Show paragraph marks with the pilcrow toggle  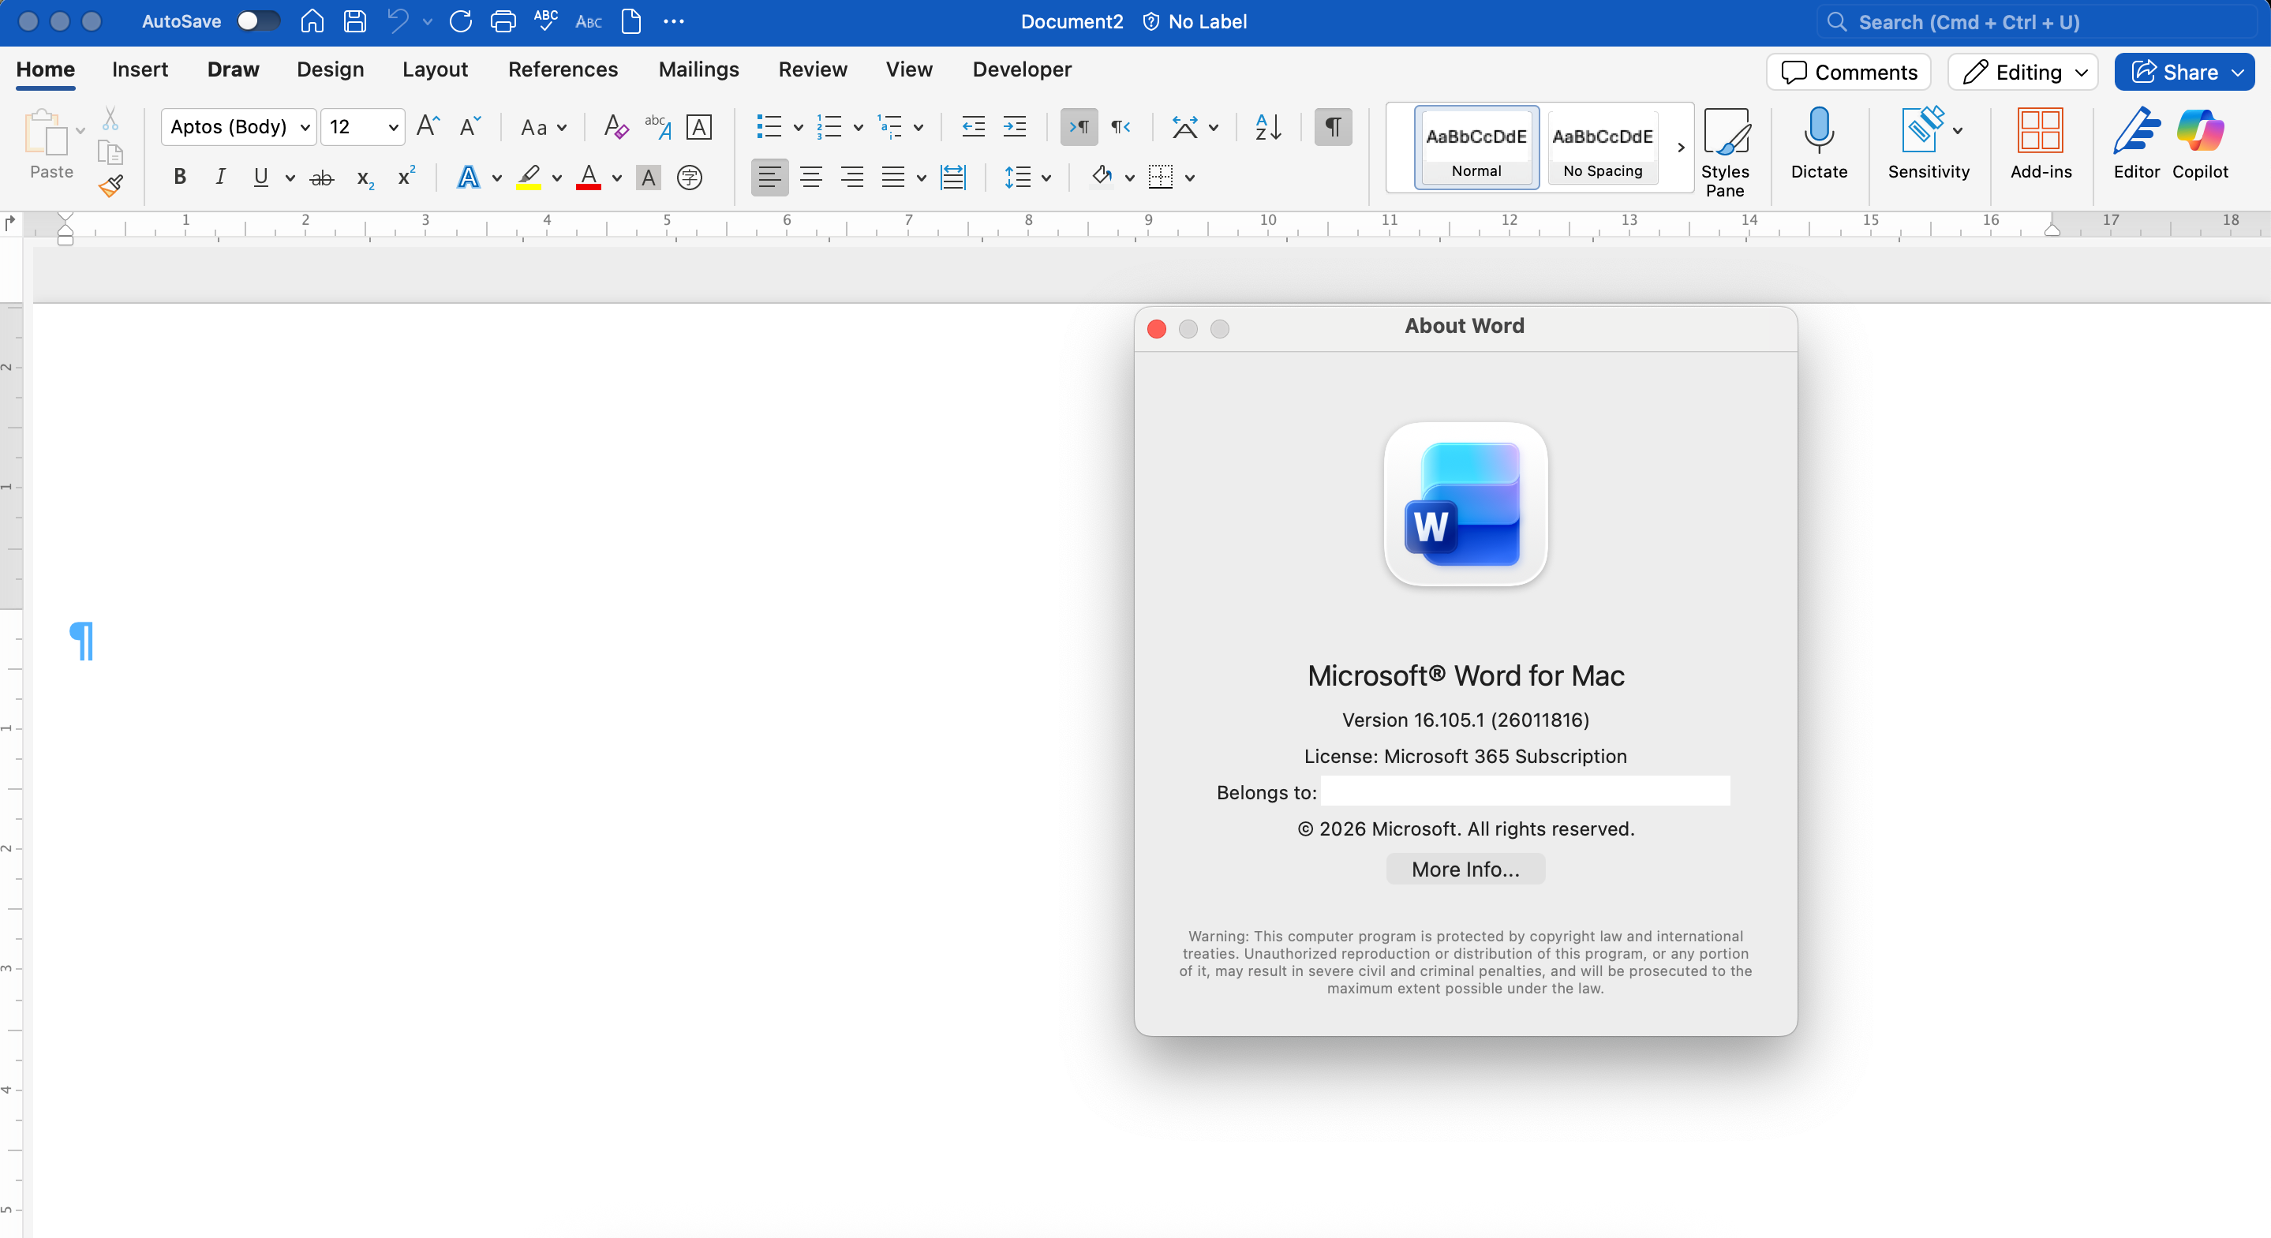tap(1332, 127)
